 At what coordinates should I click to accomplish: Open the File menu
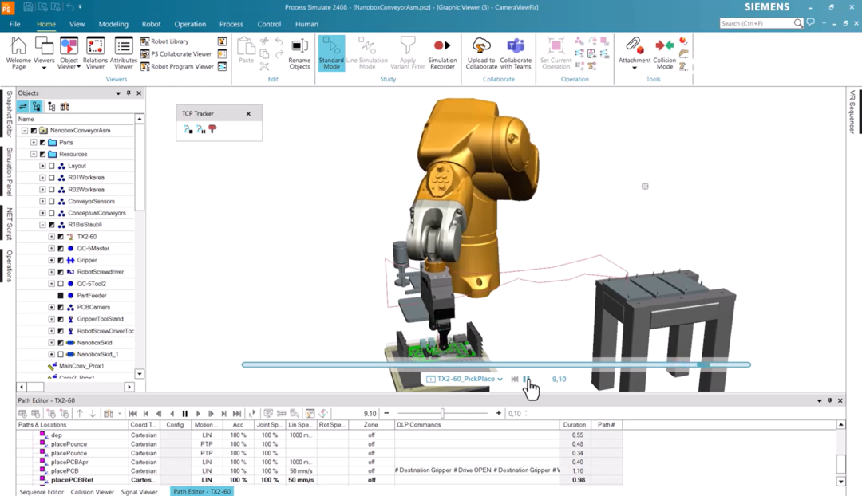point(15,24)
